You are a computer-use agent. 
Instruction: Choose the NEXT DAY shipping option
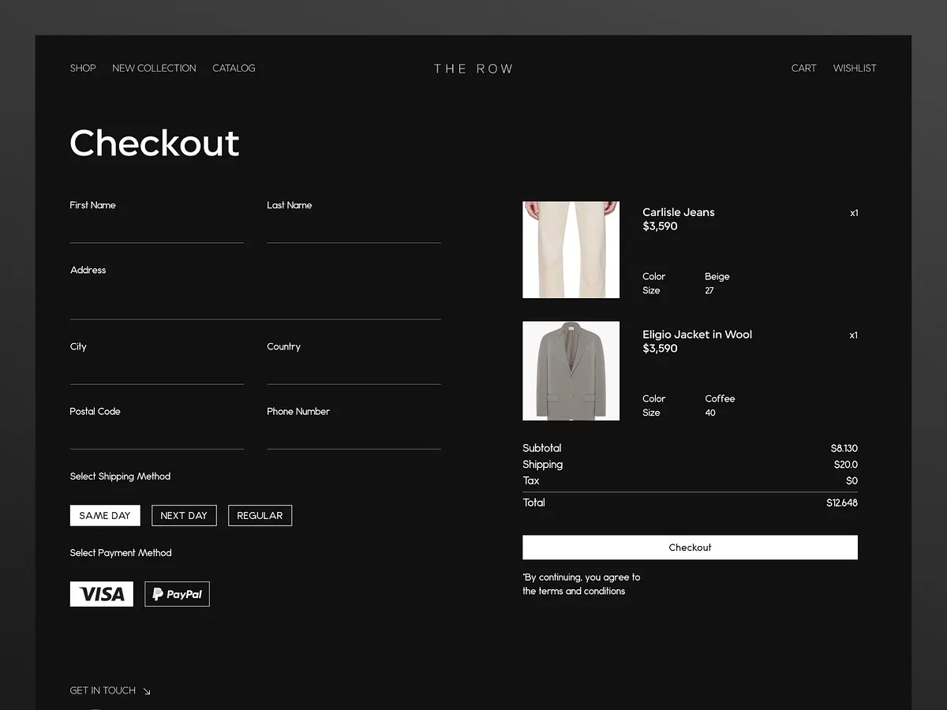[184, 515]
